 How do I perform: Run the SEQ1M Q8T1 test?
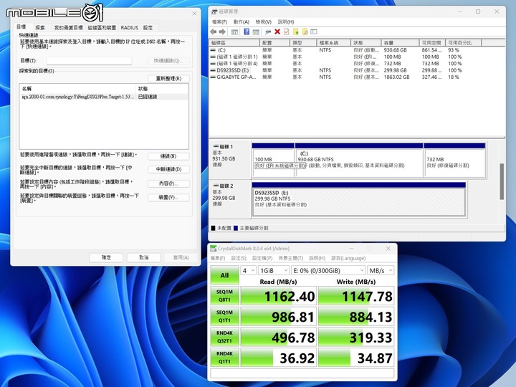[x=224, y=296]
